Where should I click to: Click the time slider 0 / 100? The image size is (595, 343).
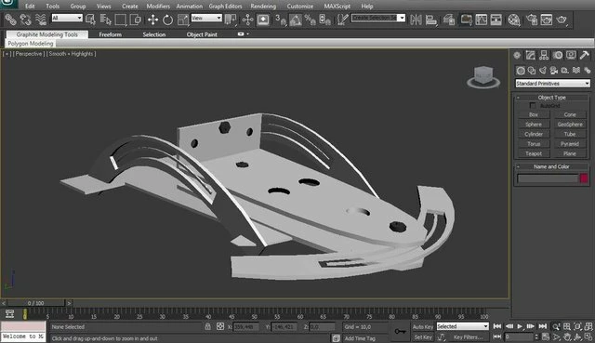coord(36,303)
